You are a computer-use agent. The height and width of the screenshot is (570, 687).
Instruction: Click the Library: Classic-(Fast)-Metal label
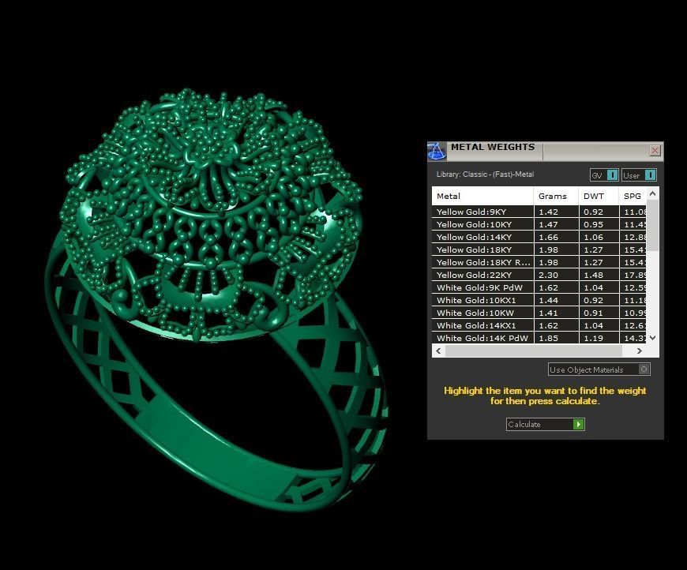tap(485, 174)
